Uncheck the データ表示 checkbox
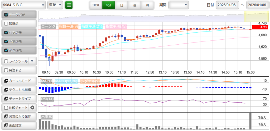The height and width of the screenshot is (131, 270). 6,15
